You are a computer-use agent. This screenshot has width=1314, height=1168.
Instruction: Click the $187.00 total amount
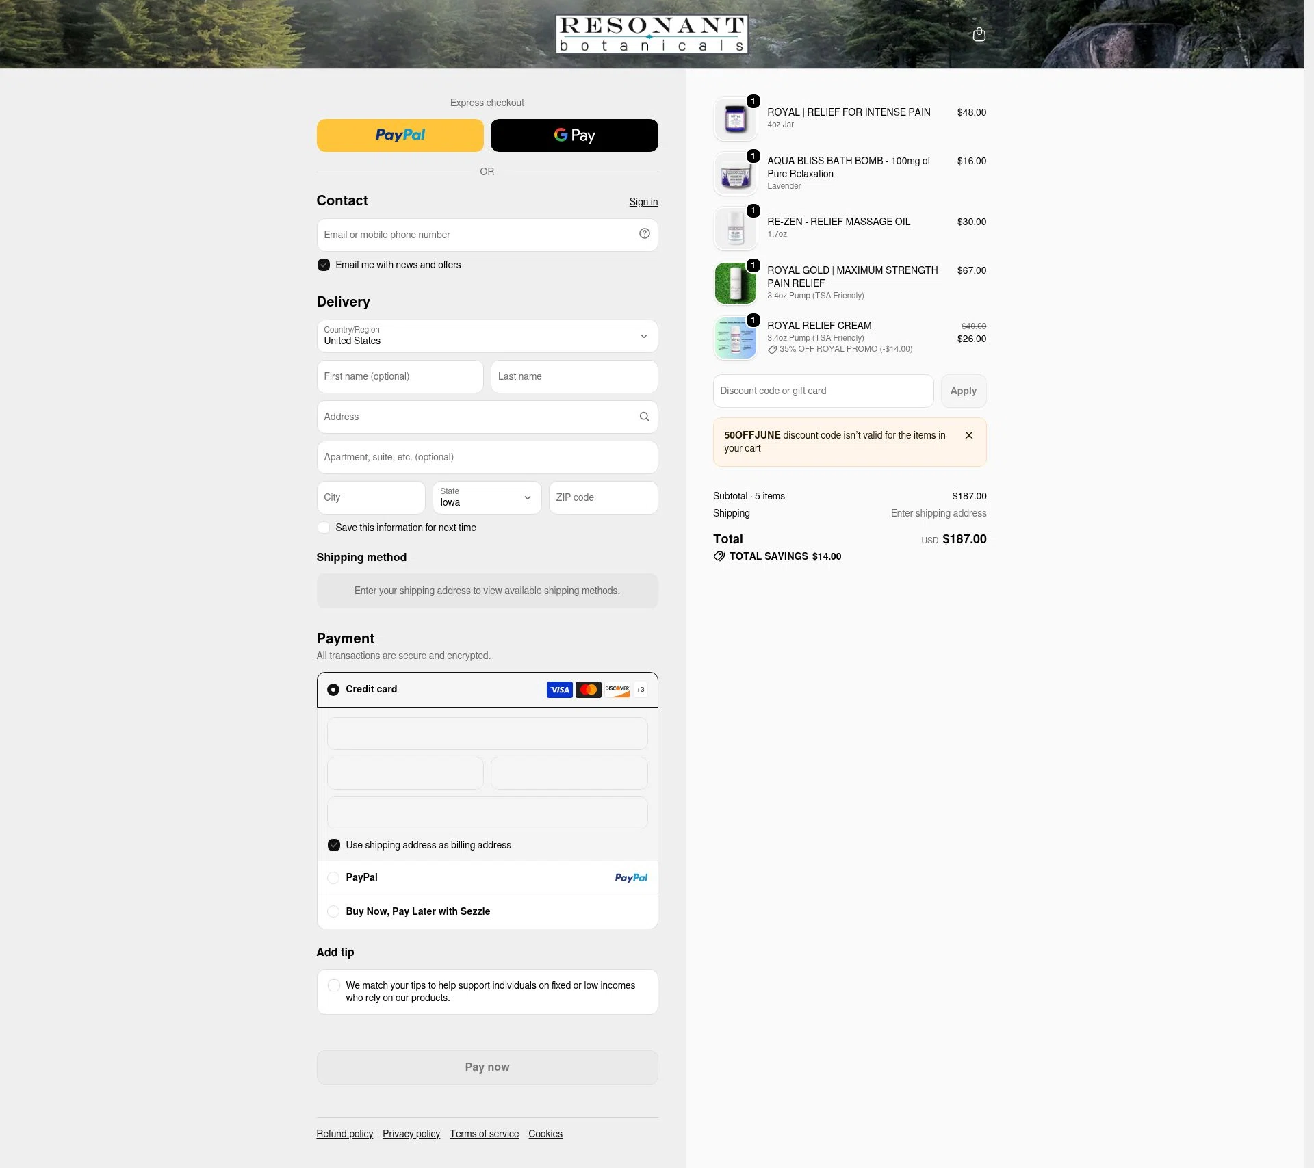[964, 539]
